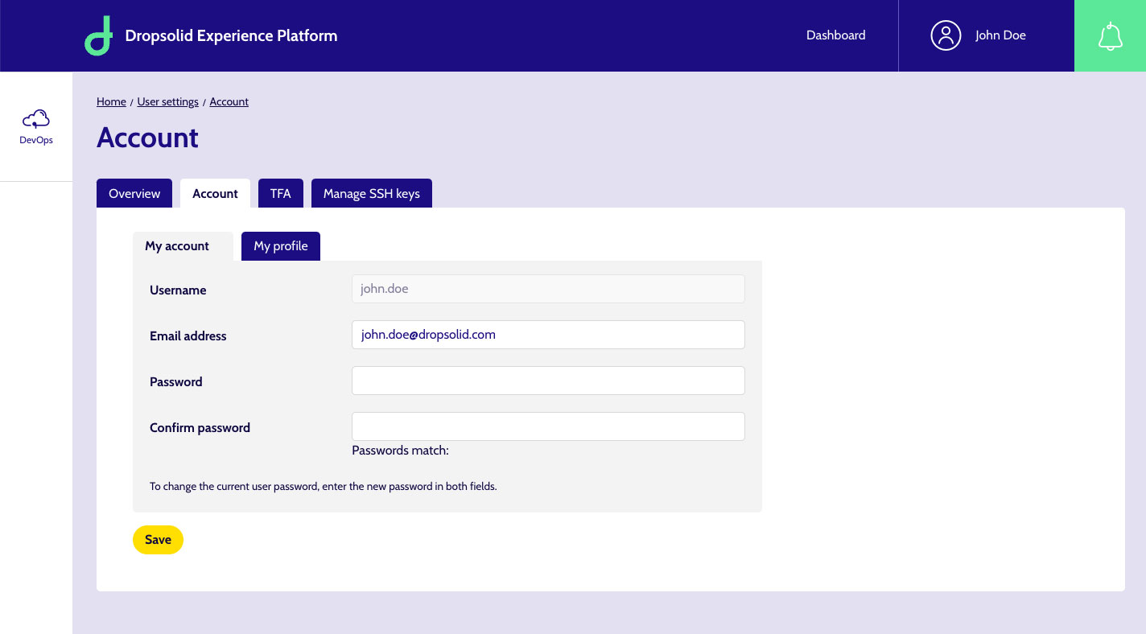Open the notifications bell
The height and width of the screenshot is (634, 1146).
[x=1110, y=35]
